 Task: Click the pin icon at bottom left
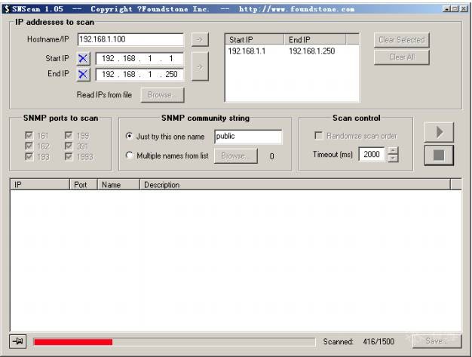(x=18, y=341)
